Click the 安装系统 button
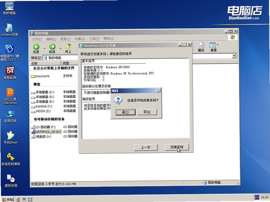Screen dimensions: 270x202 tap(177, 147)
